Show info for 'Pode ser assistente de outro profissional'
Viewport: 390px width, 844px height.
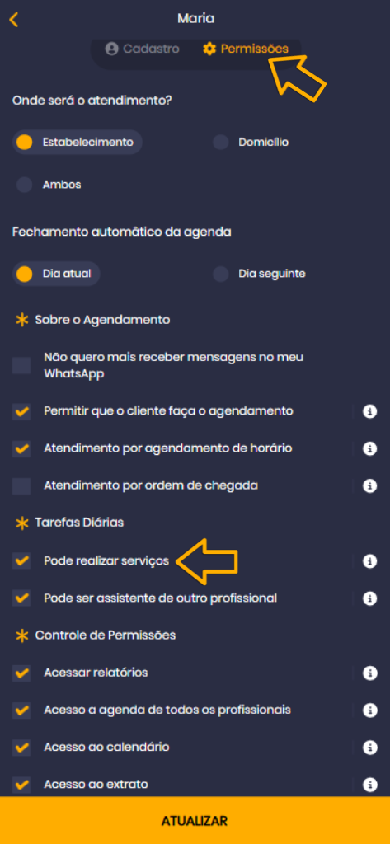[369, 598]
